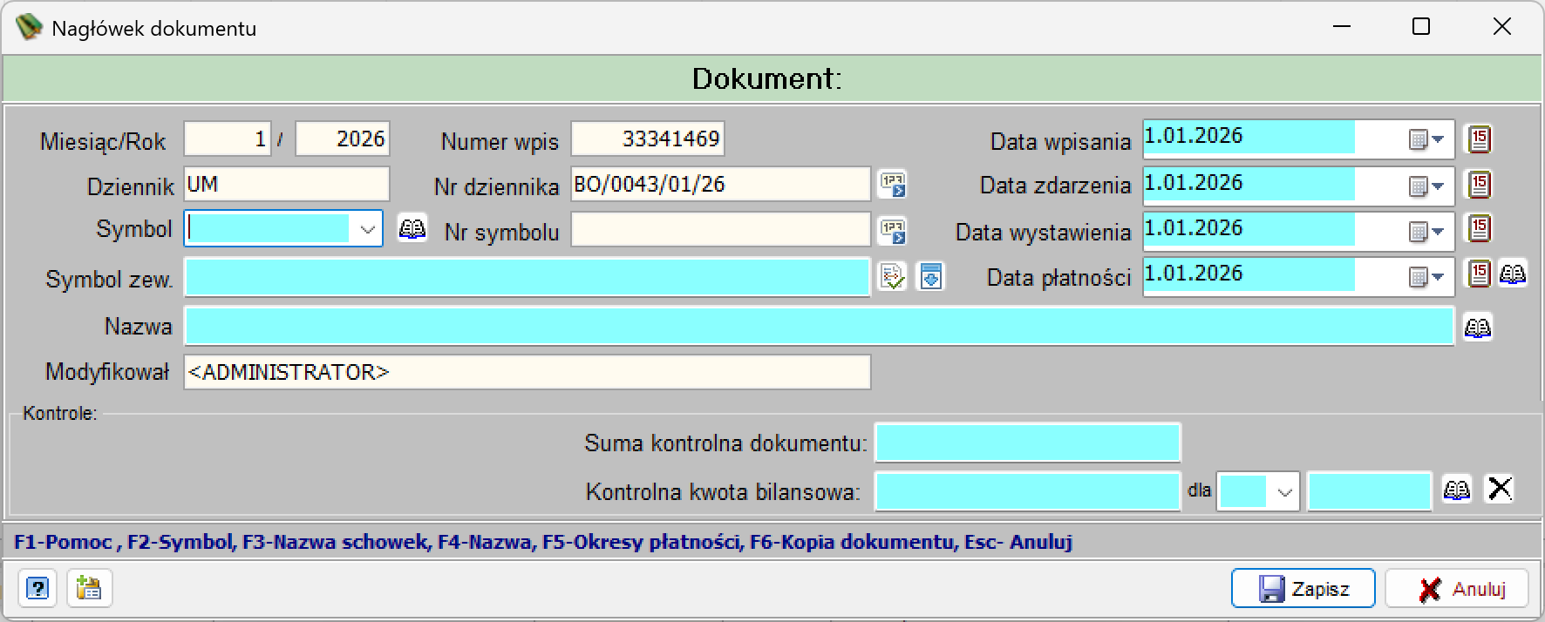1545x622 pixels.
Task: Click the blue download icon beside Symbol zew.
Action: point(931,277)
